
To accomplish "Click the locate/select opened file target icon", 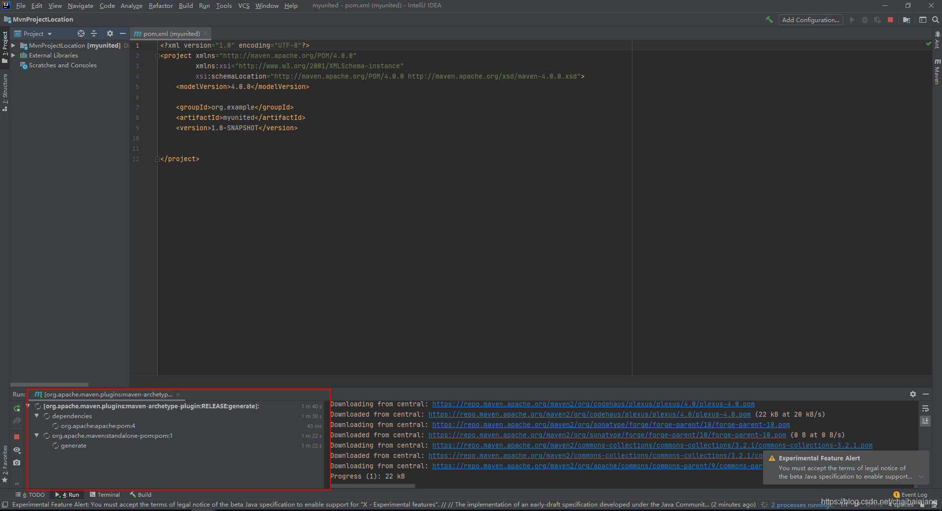I will (81, 33).
